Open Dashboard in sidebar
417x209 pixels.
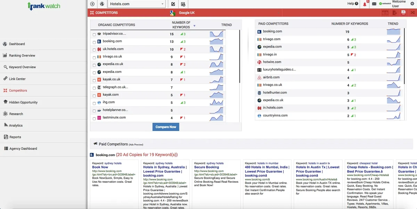(x=43, y=44)
